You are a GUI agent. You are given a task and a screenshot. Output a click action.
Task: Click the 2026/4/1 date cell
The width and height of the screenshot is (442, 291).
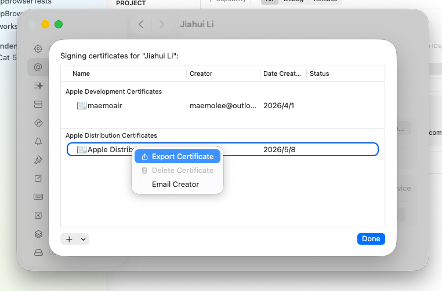click(278, 106)
